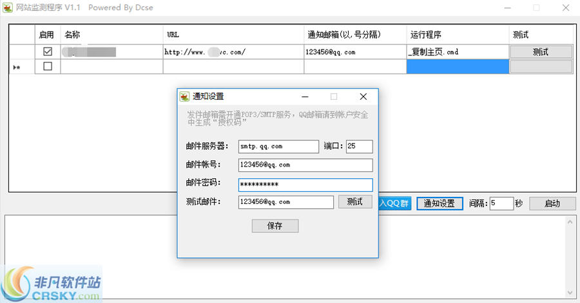Click the blank test button in new row

click(541, 67)
